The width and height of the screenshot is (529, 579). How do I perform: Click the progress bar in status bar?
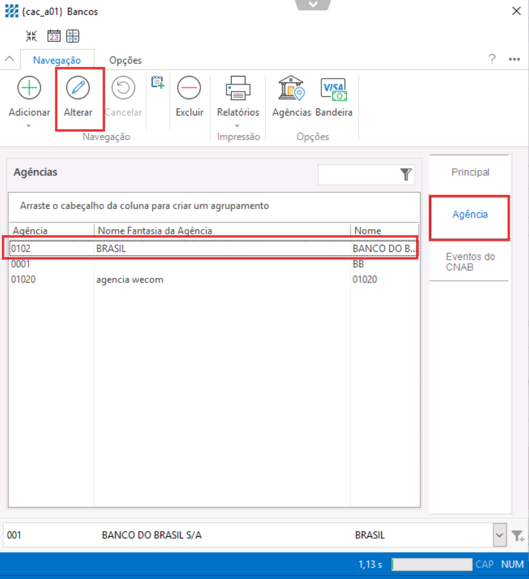432,564
